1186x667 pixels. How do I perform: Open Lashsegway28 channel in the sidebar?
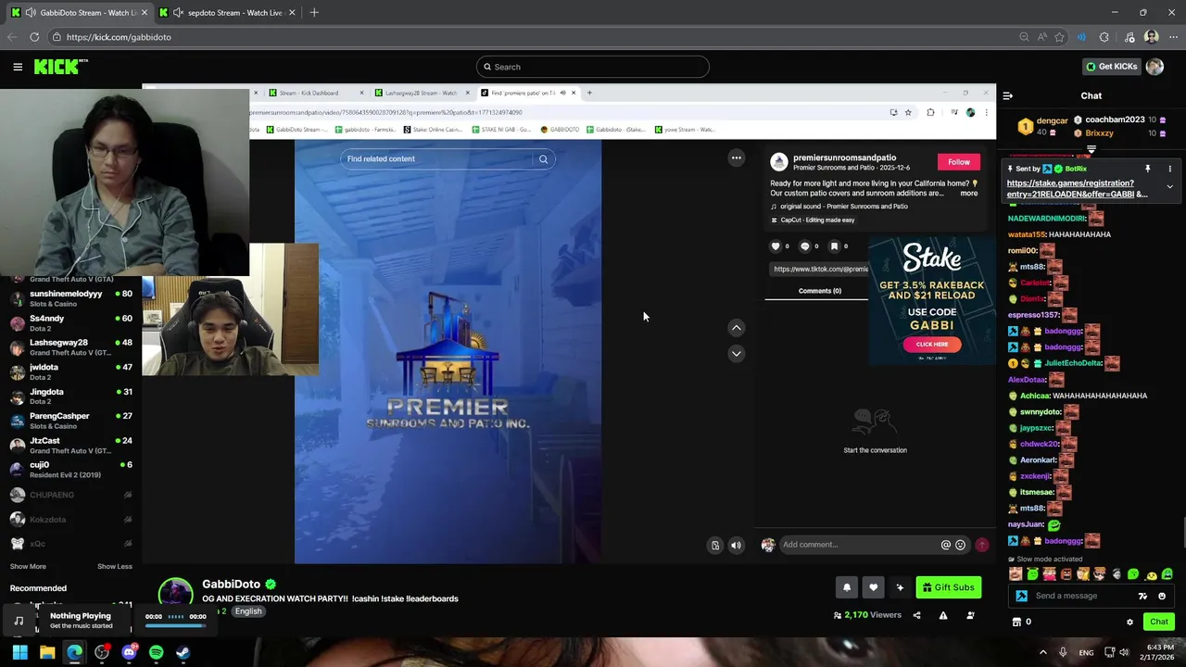[70, 347]
